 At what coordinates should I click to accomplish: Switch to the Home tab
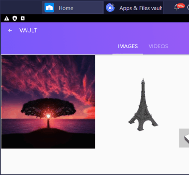pos(73,8)
